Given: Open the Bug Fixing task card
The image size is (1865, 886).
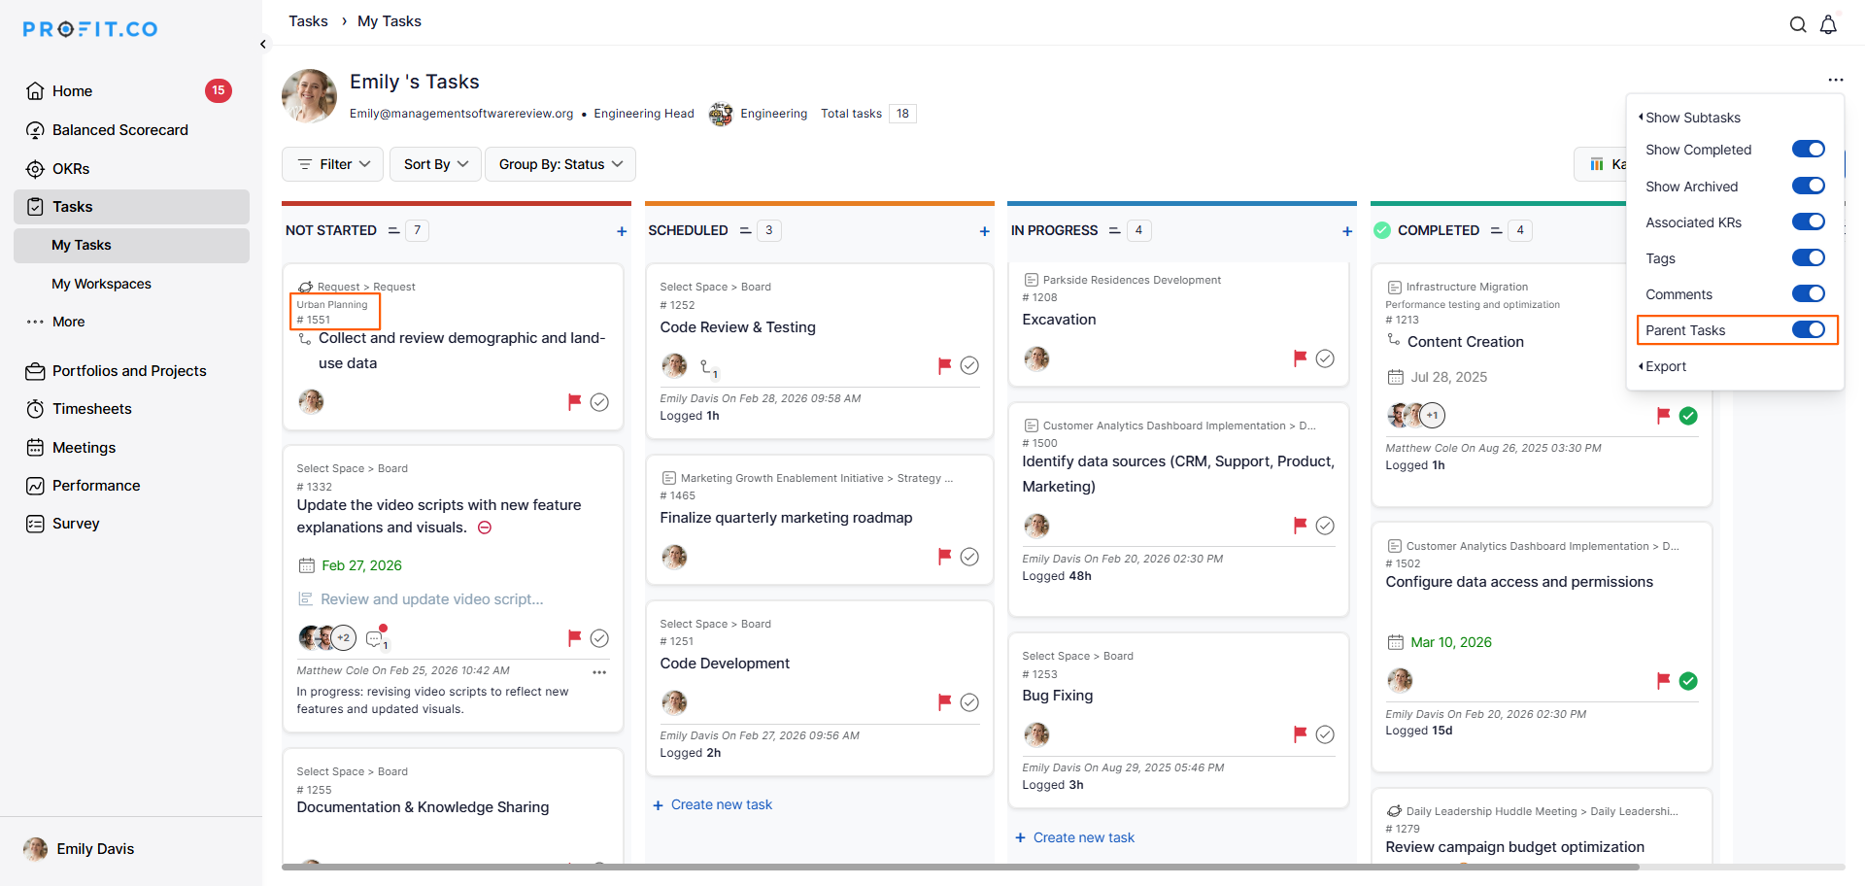Looking at the screenshot, I should [x=1057, y=696].
